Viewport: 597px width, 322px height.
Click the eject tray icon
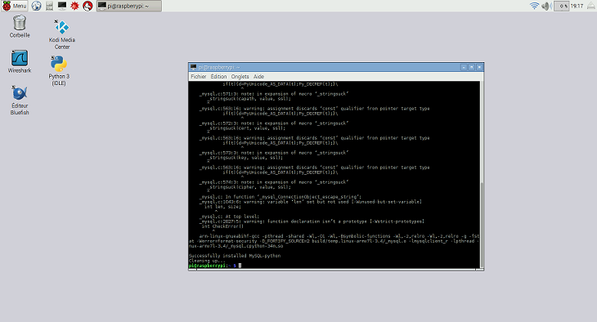[591, 6]
